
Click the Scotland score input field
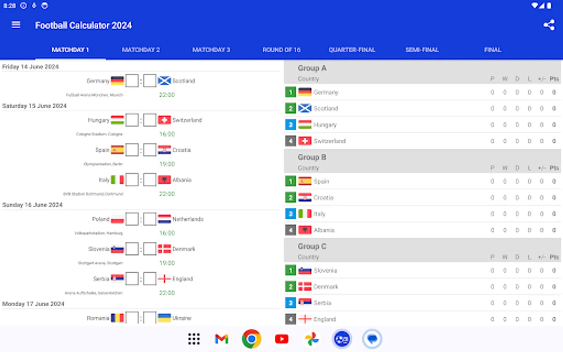[150, 81]
